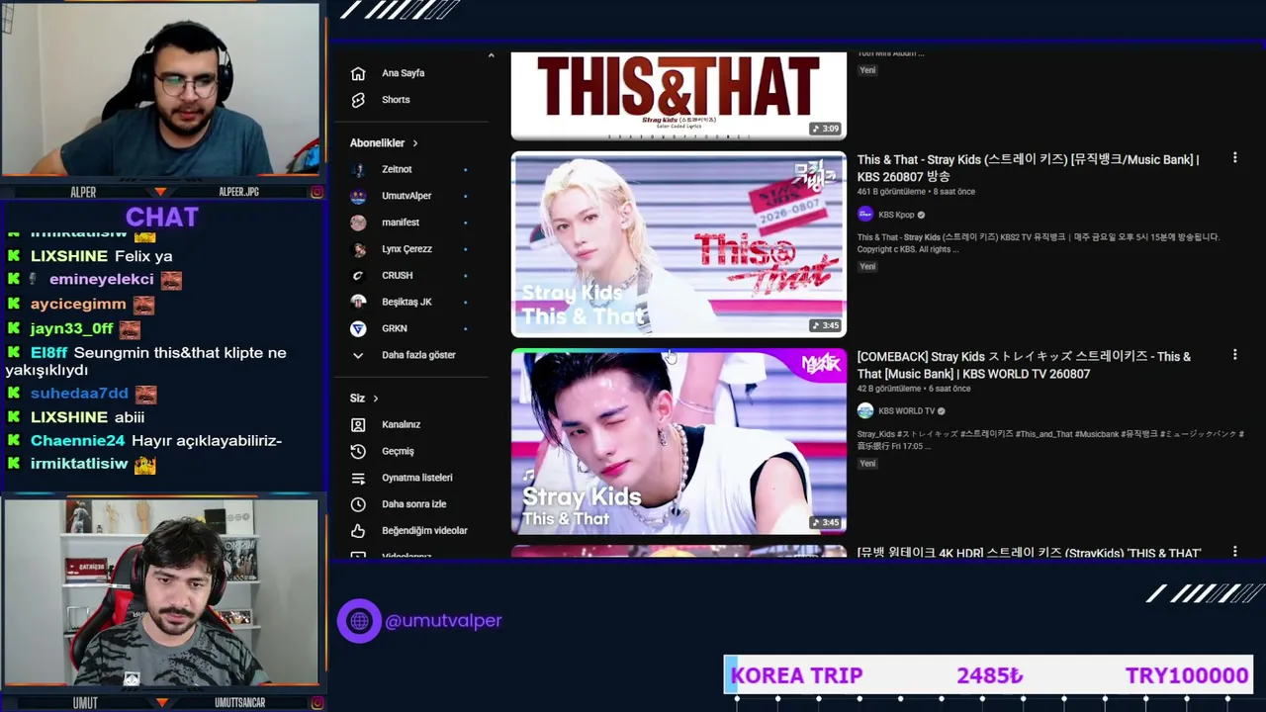
Task: Select chat username El8ff
Action: [49, 353]
